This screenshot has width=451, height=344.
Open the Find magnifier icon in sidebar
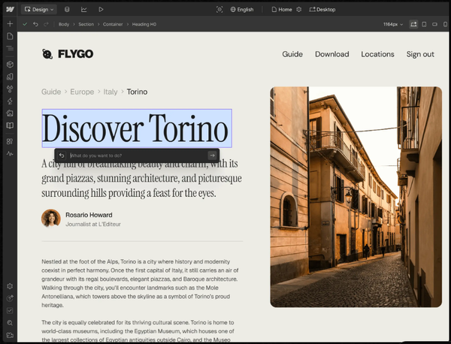point(10,323)
